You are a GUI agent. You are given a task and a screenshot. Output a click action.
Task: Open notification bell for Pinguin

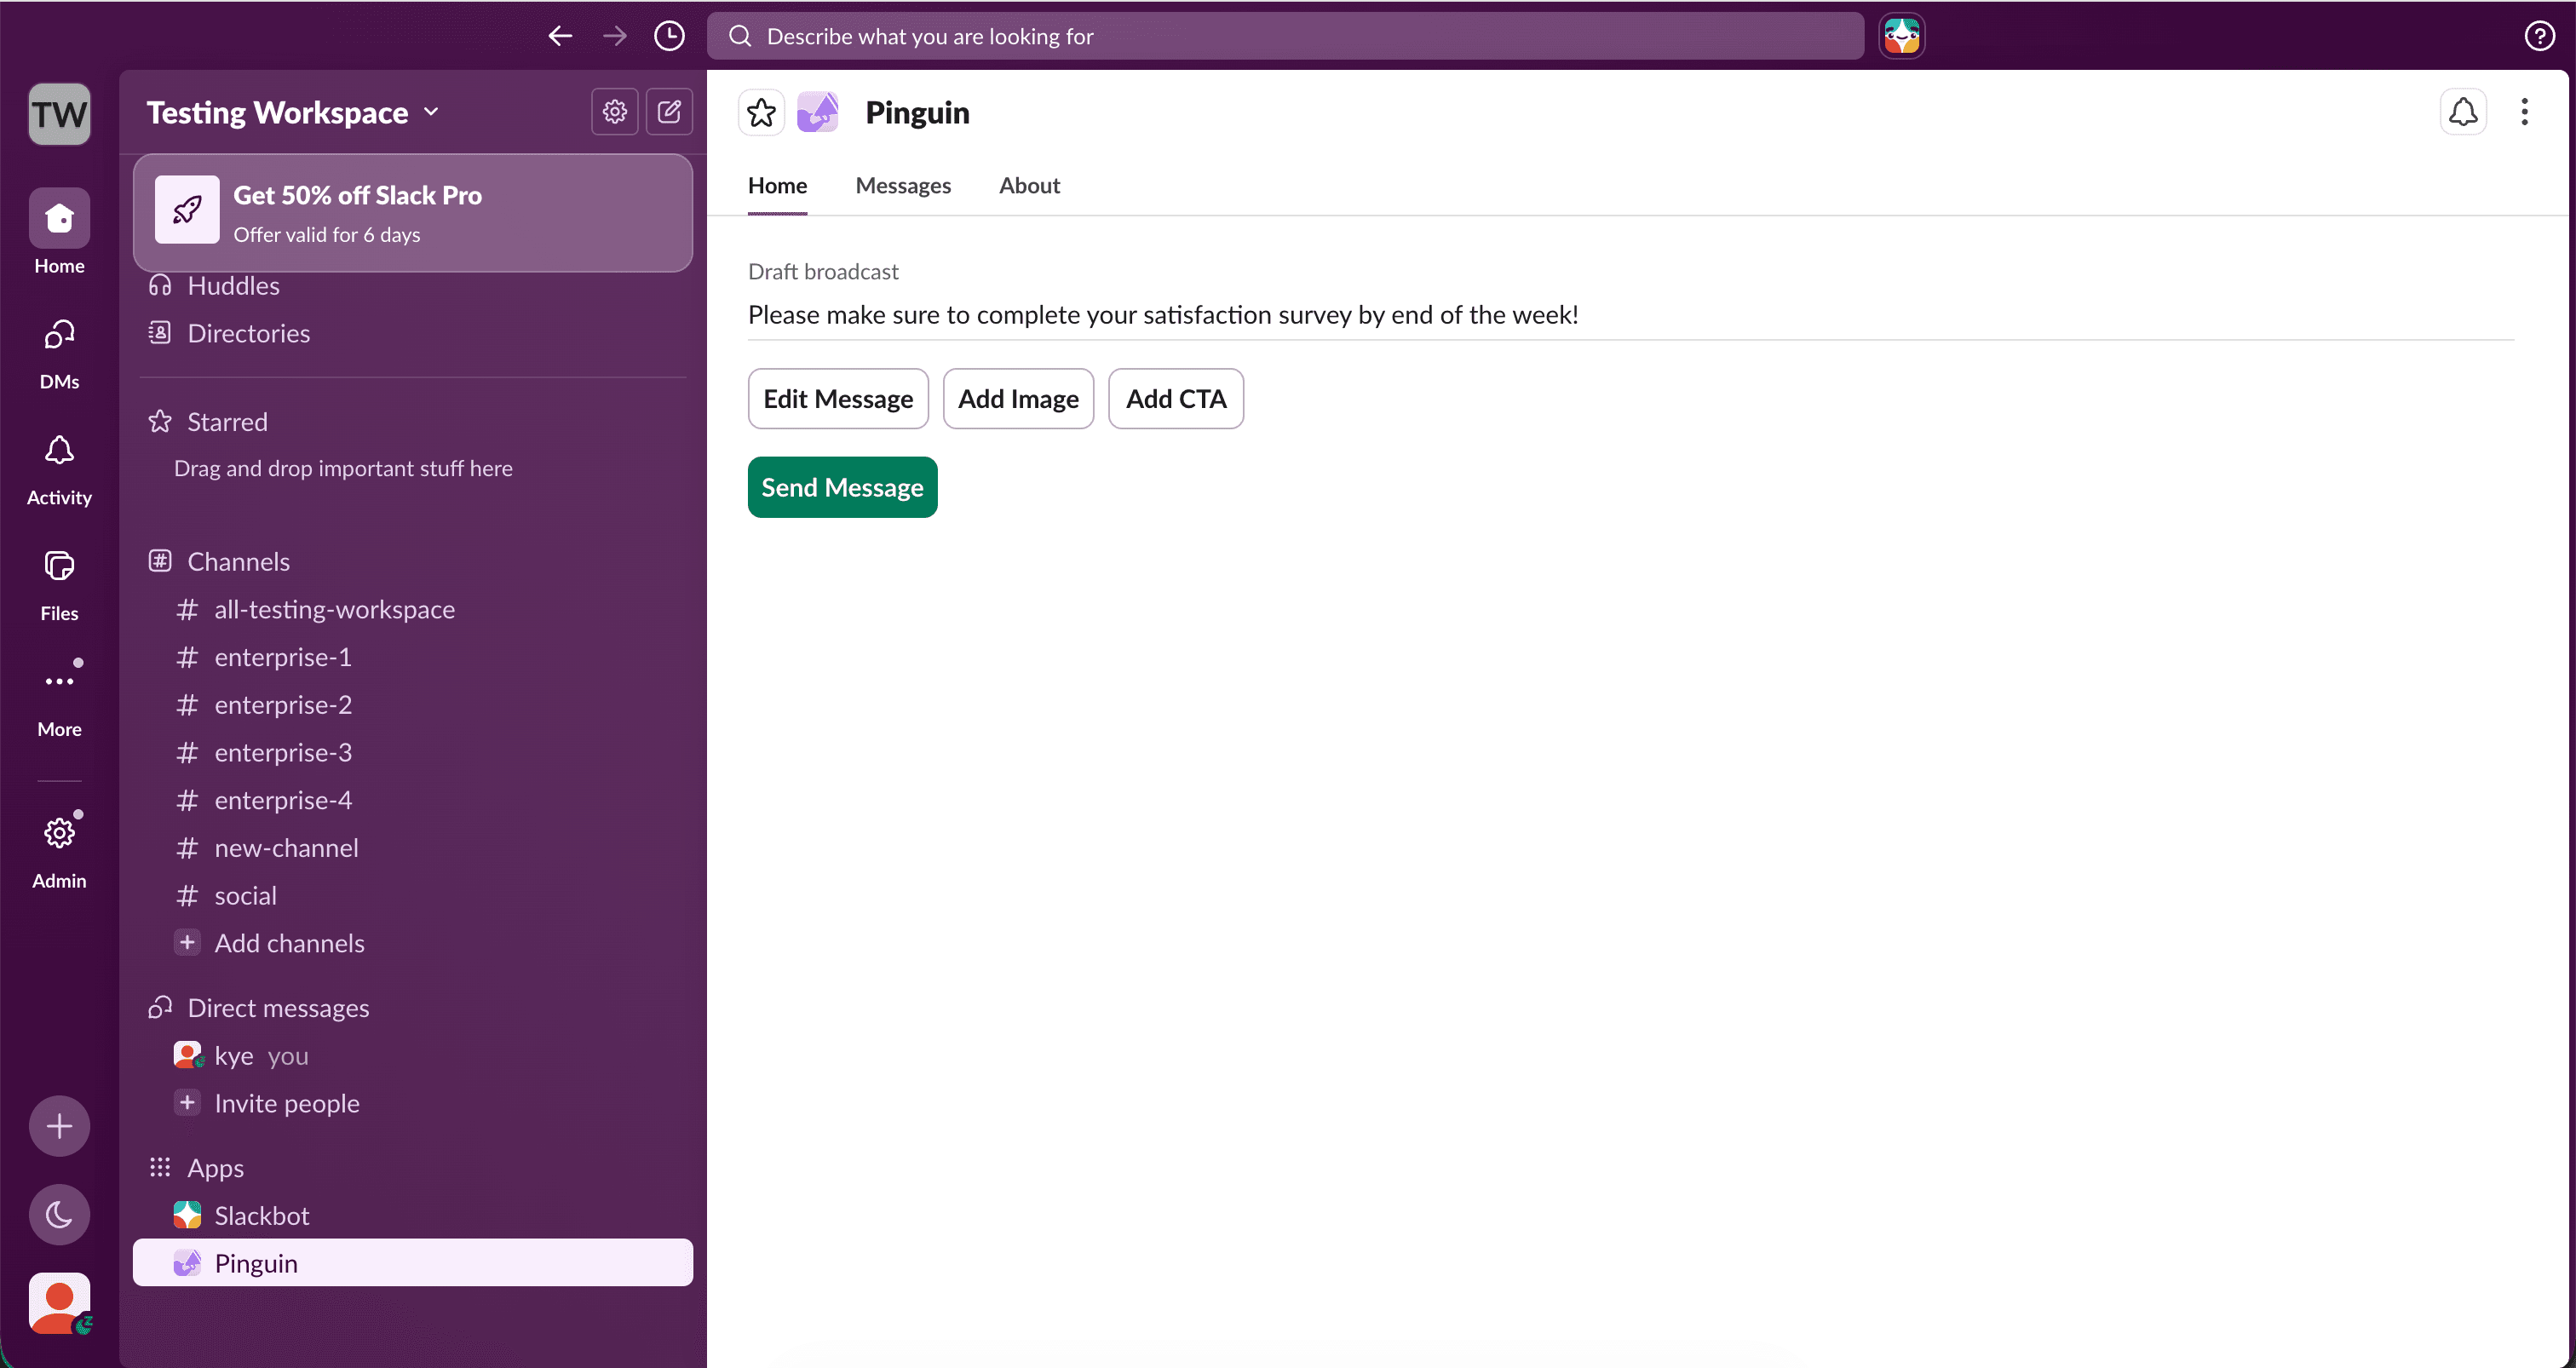point(2463,111)
